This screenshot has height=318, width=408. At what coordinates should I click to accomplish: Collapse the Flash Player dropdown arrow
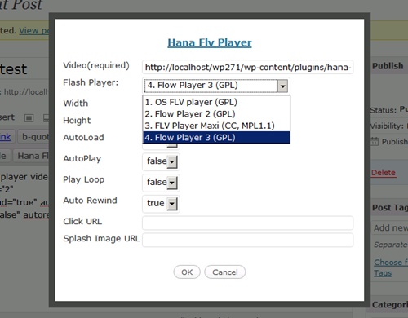[282, 86]
